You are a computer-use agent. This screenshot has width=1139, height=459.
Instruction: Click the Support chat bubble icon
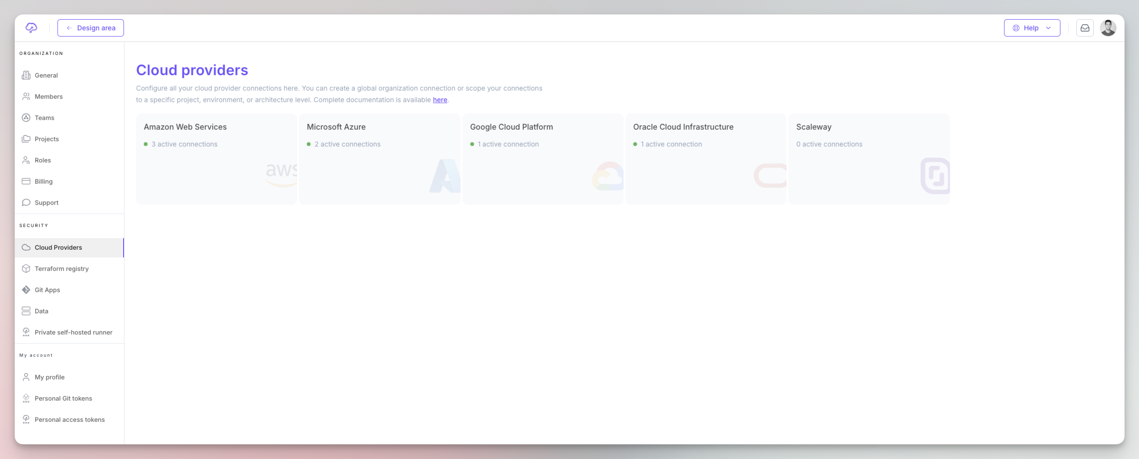click(26, 202)
